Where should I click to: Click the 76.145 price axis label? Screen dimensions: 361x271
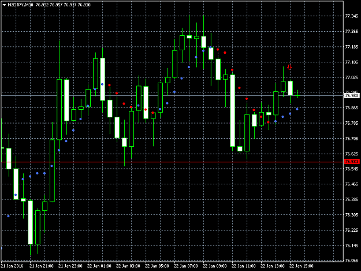352,246
